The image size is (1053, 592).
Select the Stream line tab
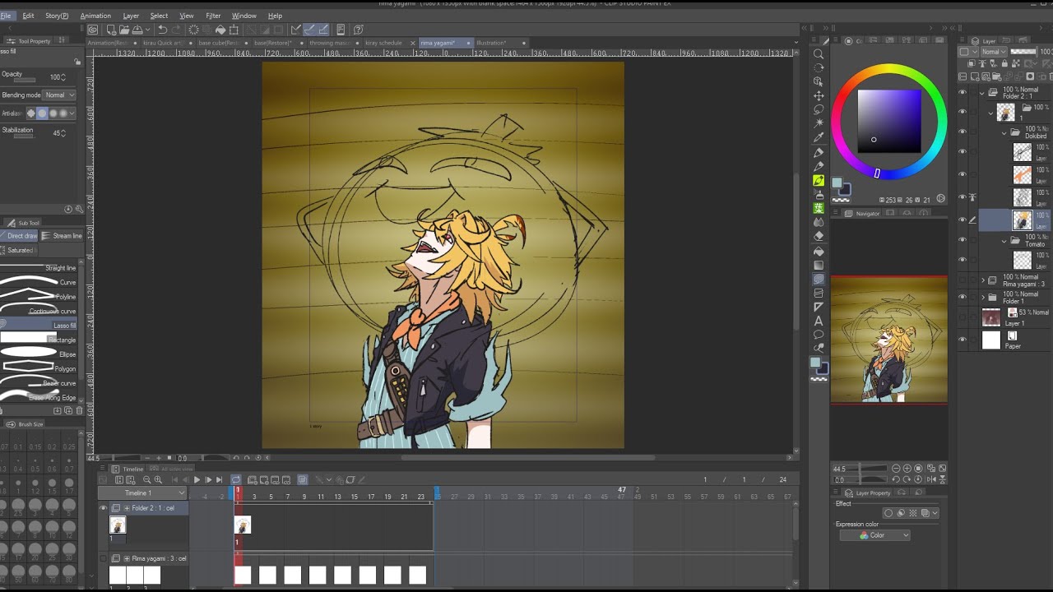coord(63,236)
